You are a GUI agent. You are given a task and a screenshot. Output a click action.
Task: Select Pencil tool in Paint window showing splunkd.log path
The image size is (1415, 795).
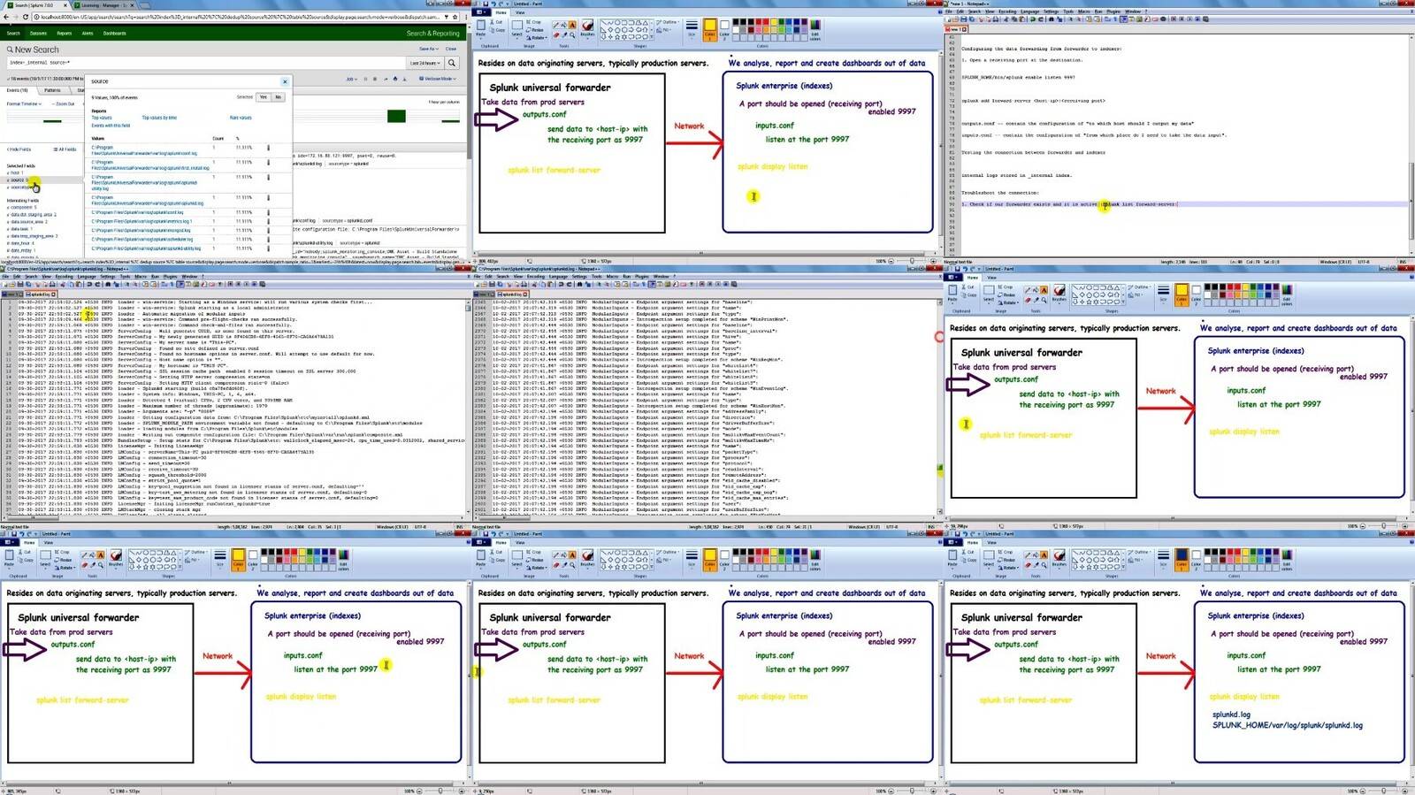pos(1028,554)
